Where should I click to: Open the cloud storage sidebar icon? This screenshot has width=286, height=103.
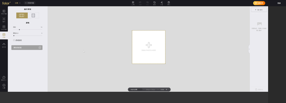(x=4, y=45)
